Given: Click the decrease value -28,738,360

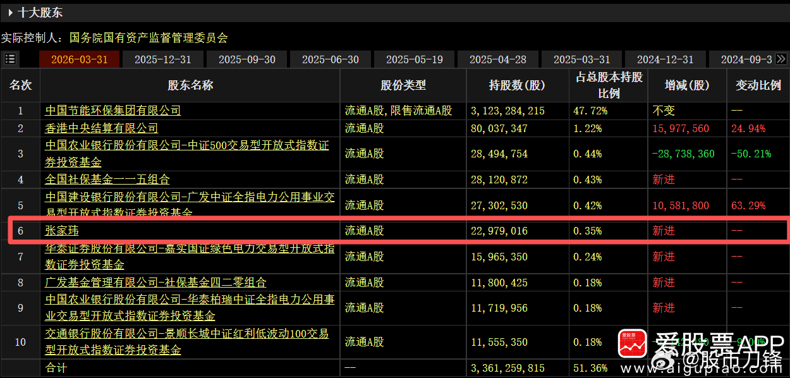Looking at the screenshot, I should pyautogui.click(x=684, y=154).
